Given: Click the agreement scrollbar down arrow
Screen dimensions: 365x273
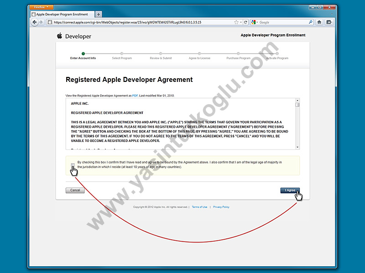Looking at the screenshot, I should (297, 147).
